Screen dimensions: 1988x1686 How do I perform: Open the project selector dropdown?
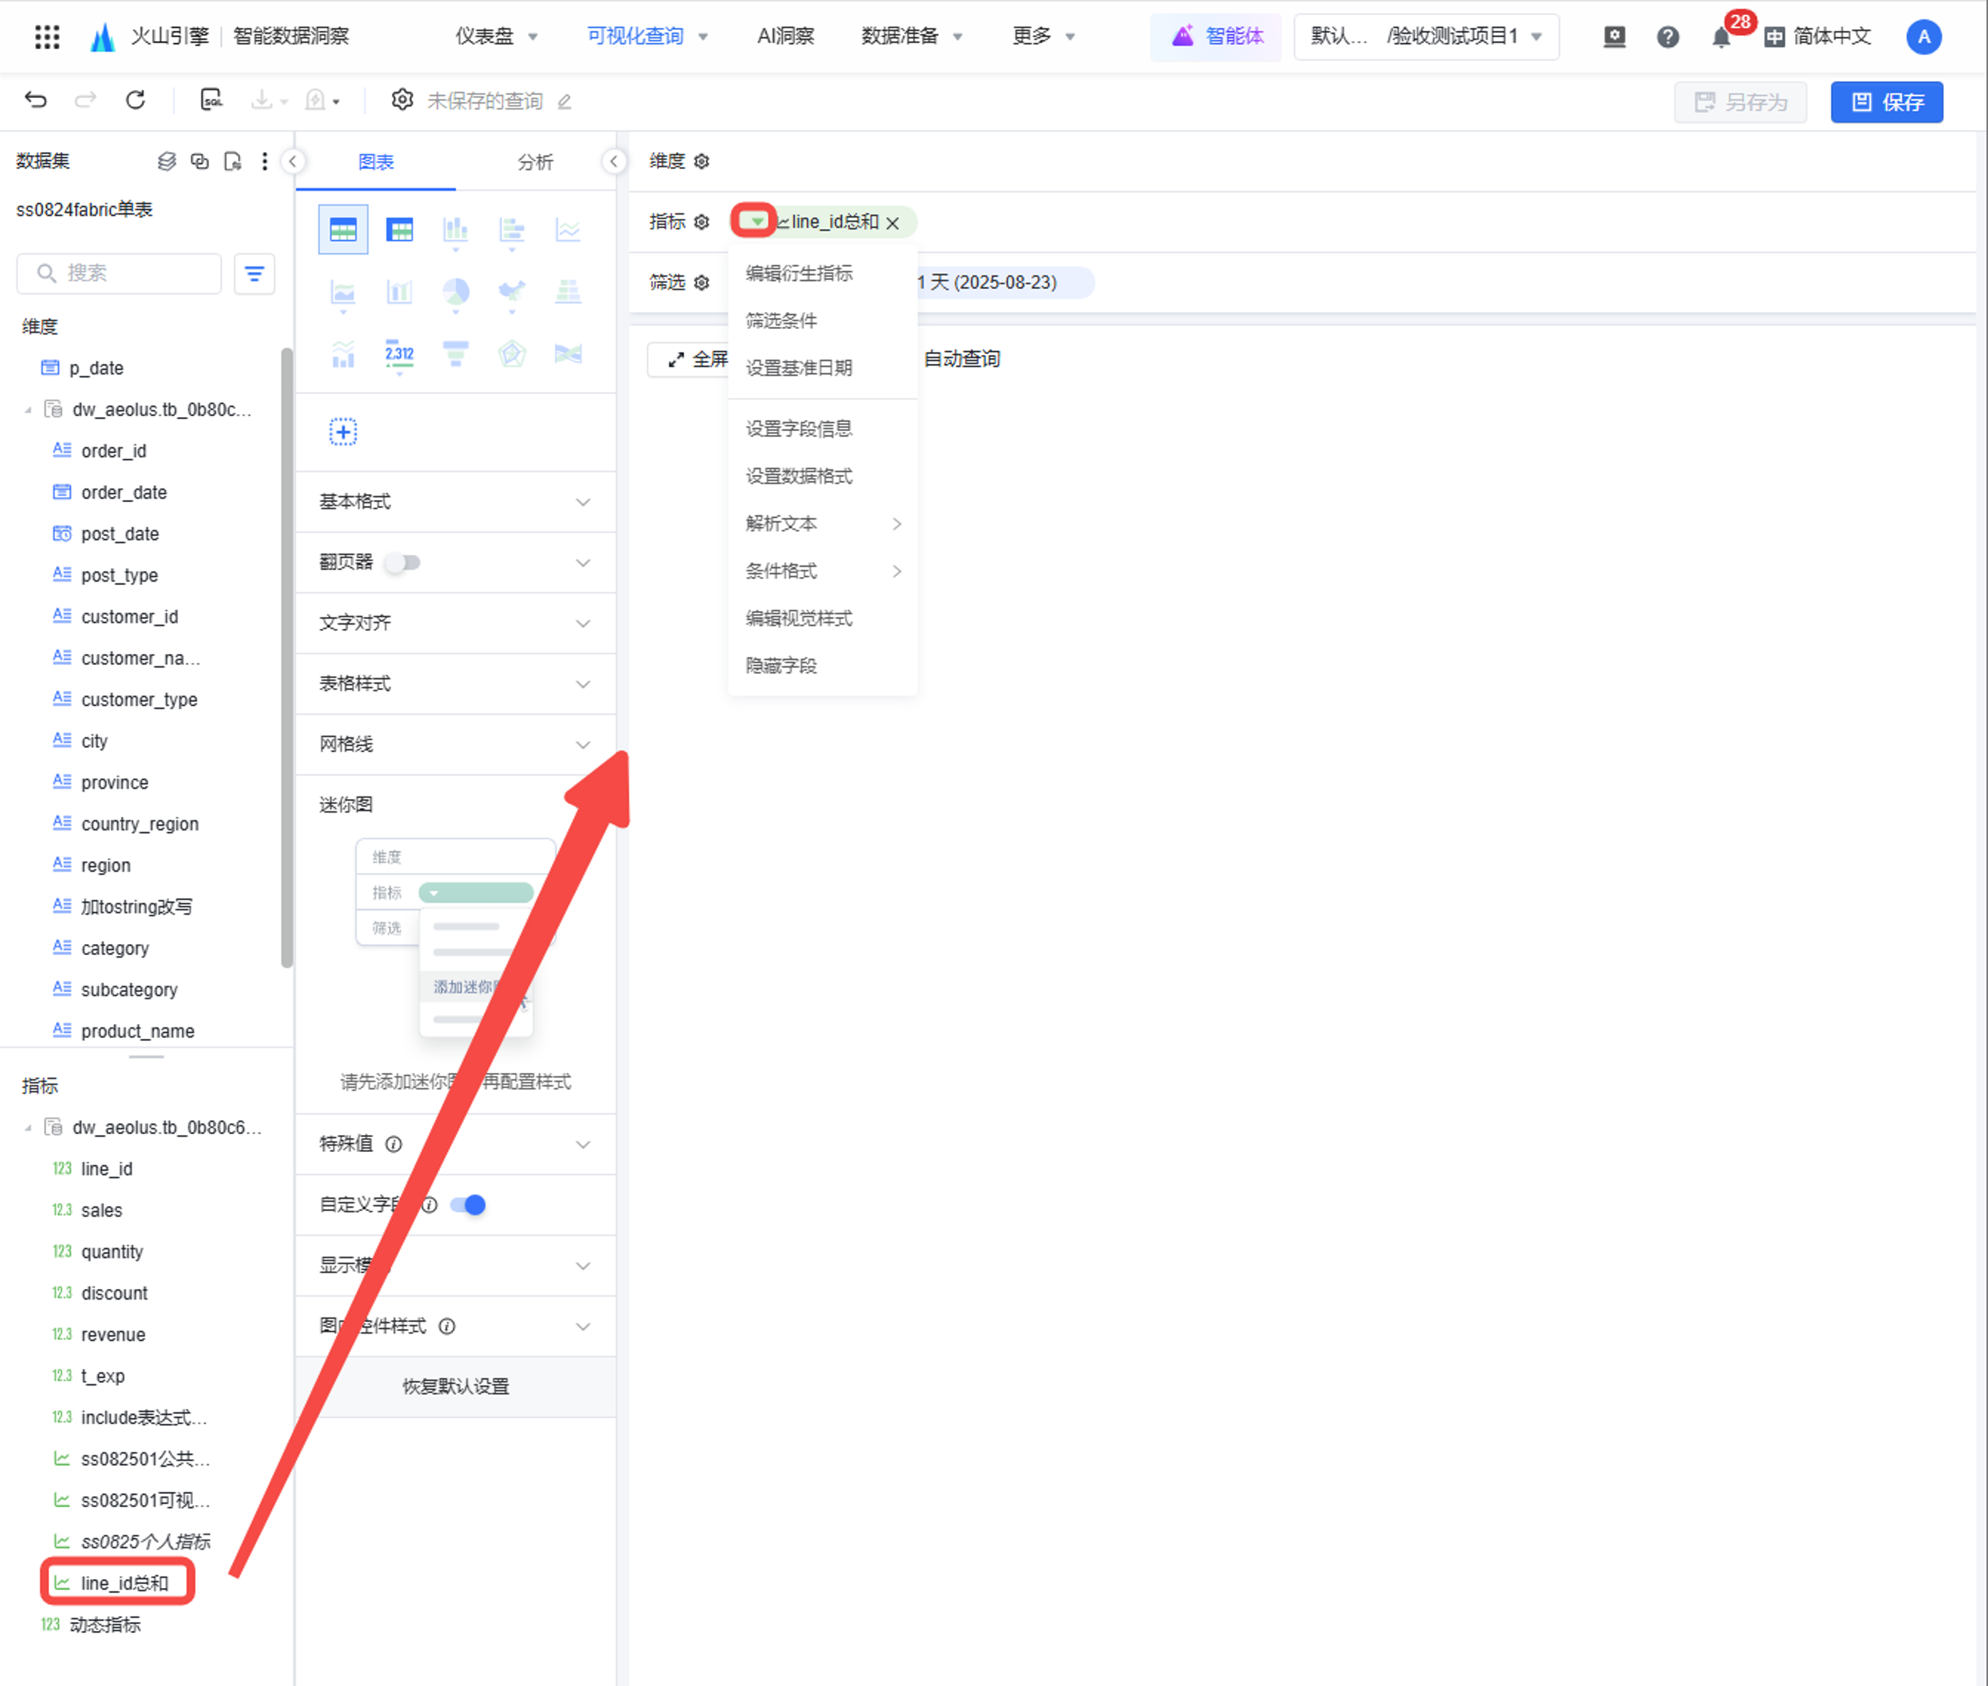pos(1426,37)
